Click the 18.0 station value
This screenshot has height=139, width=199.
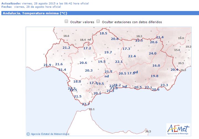(x=77, y=81)
